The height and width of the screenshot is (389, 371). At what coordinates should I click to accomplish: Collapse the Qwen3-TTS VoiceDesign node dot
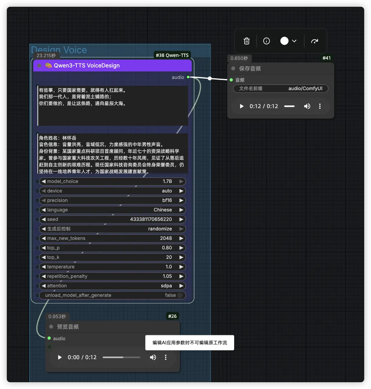[39, 65]
